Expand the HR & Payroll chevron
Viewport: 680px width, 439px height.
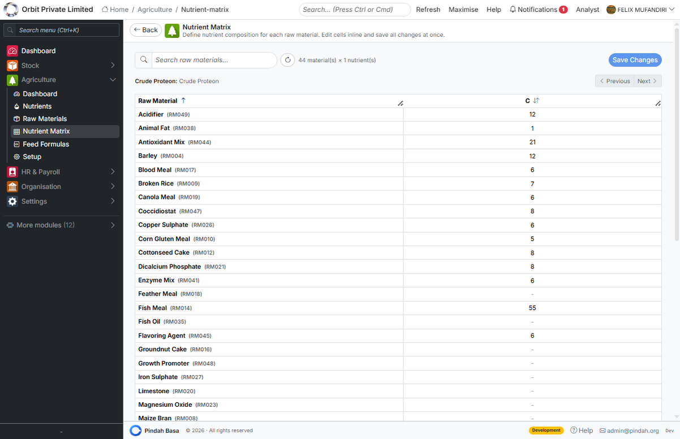click(113, 172)
